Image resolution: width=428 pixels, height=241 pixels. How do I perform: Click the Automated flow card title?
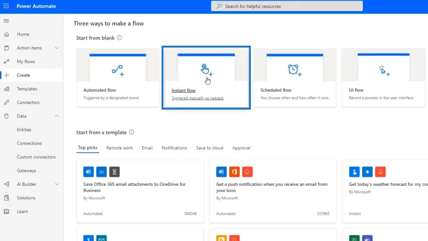[x=100, y=90]
